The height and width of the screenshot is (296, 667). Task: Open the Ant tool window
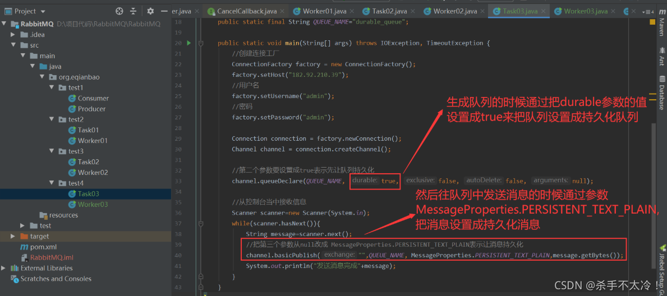tap(661, 56)
